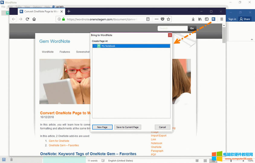This screenshot has width=255, height=163.
Task: Open the Features navigation tab
Action: (65, 52)
